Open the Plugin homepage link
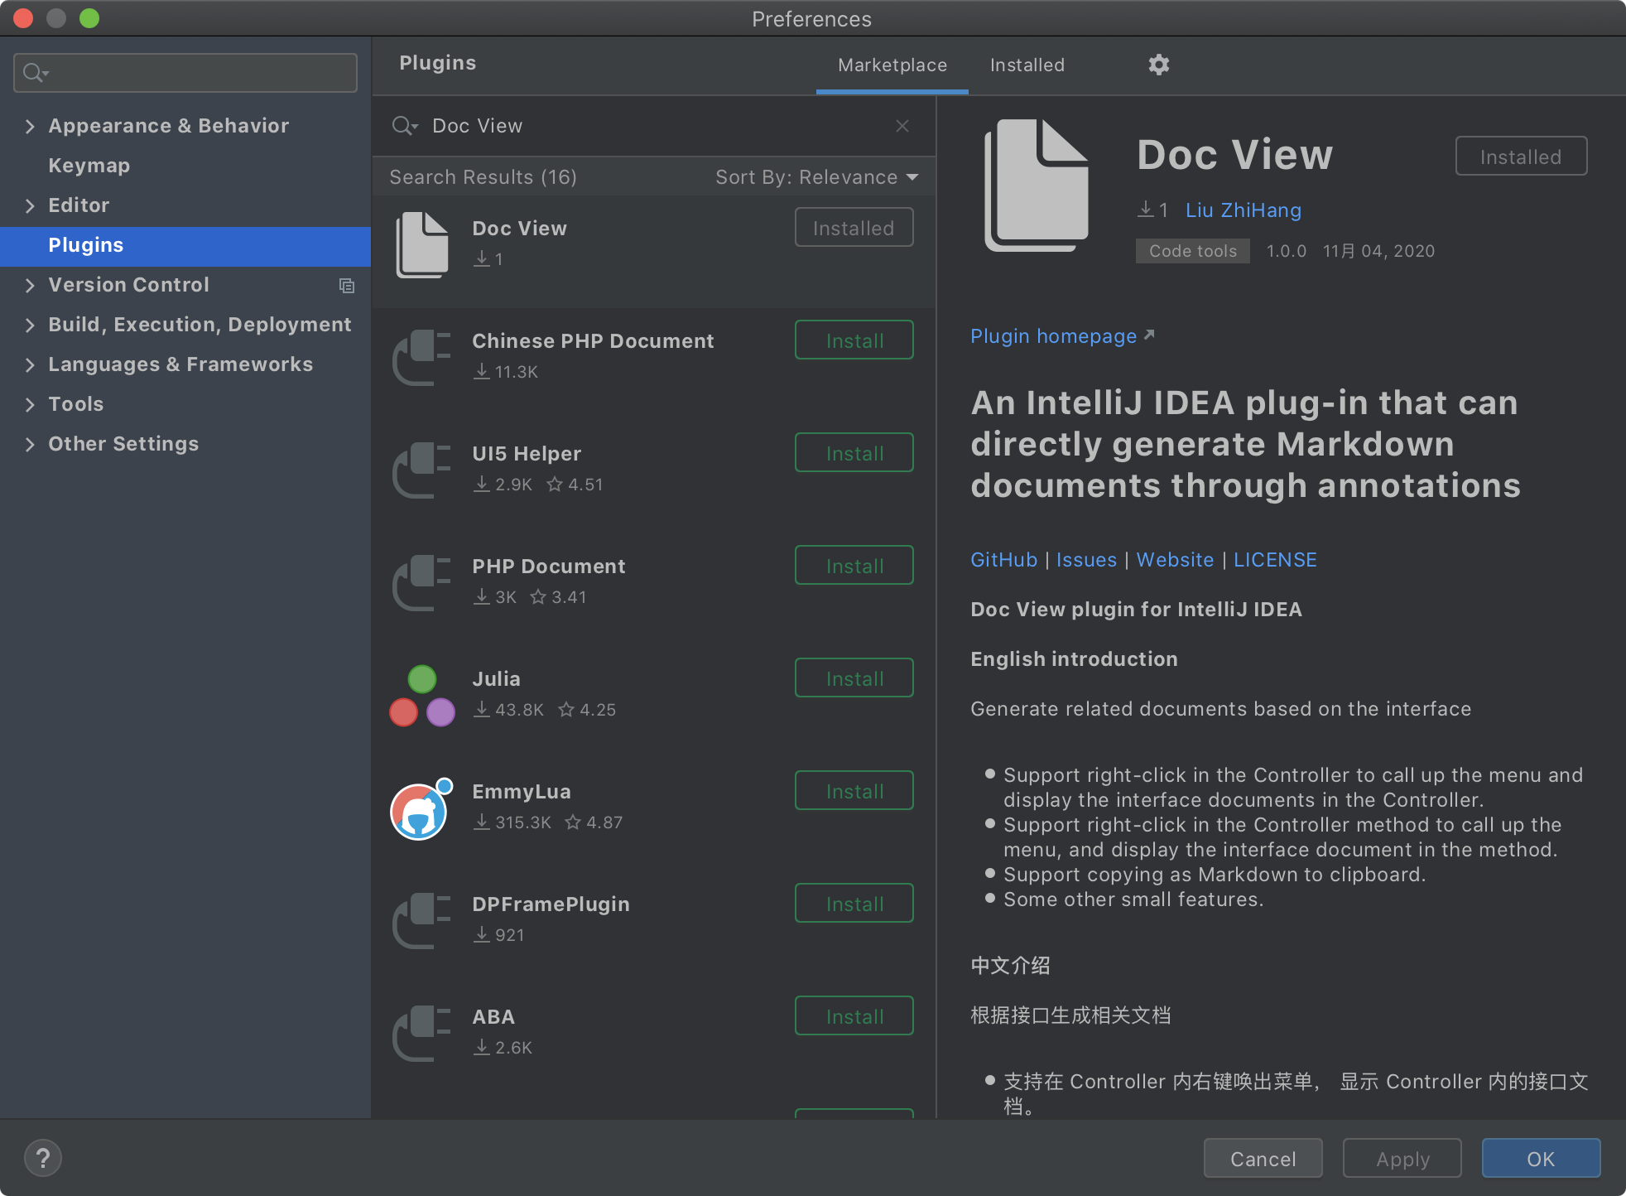1626x1196 pixels. pyautogui.click(x=1062, y=336)
